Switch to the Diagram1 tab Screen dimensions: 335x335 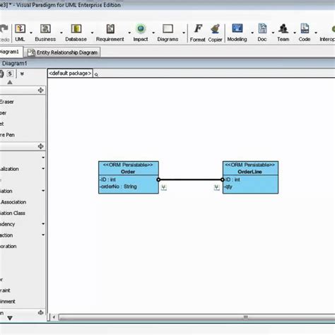point(10,52)
